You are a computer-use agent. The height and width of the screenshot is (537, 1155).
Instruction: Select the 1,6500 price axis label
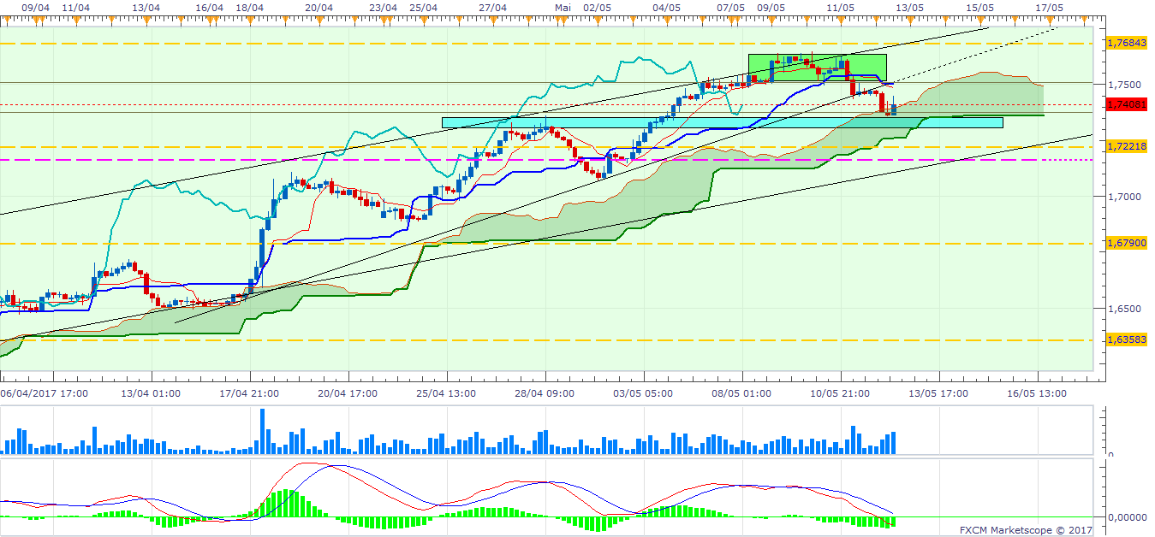[1123, 309]
